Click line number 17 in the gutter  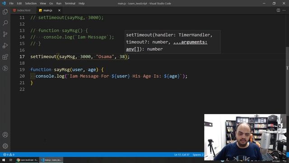pos(22,57)
